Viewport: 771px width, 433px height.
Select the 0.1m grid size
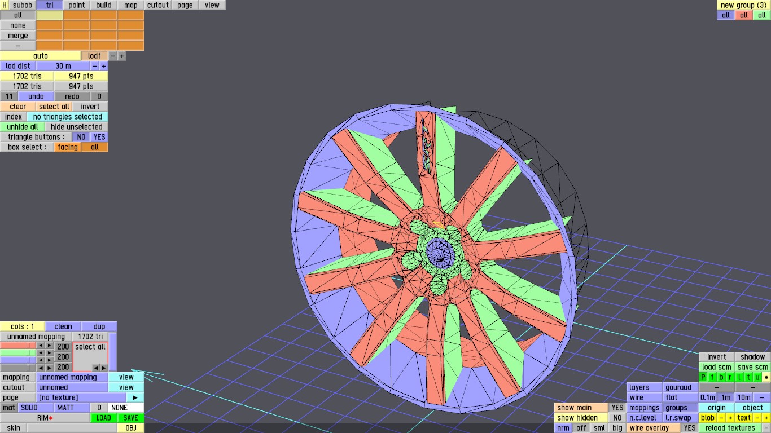click(708, 397)
